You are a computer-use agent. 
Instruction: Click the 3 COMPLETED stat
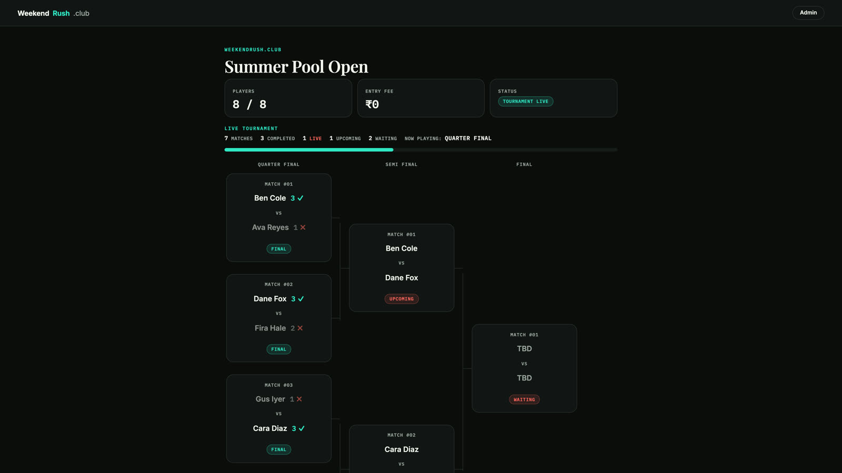pyautogui.click(x=277, y=139)
